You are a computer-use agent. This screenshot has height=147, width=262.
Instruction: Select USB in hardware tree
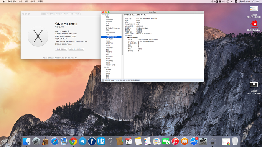[107, 34]
